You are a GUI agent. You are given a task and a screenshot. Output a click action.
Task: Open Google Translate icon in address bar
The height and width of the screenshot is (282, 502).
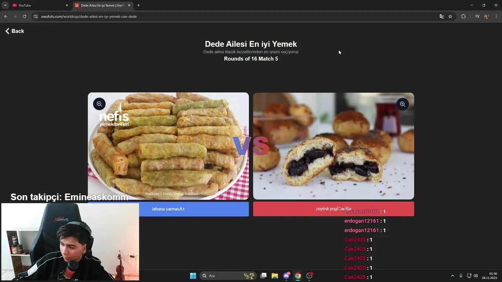442,16
